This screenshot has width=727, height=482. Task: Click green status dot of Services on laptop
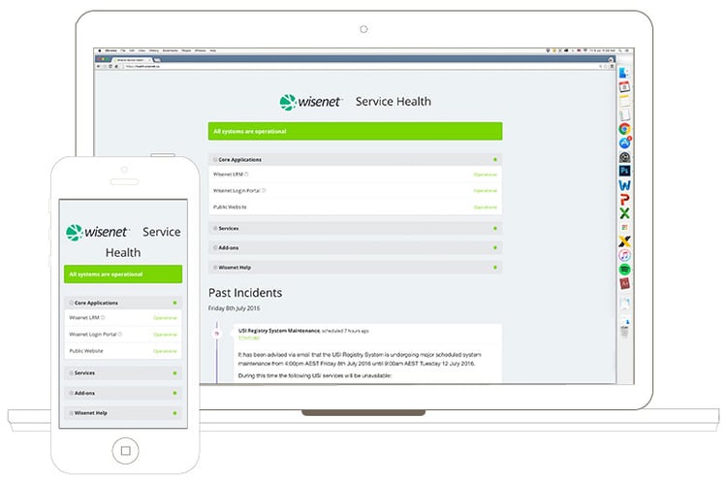[x=495, y=228]
